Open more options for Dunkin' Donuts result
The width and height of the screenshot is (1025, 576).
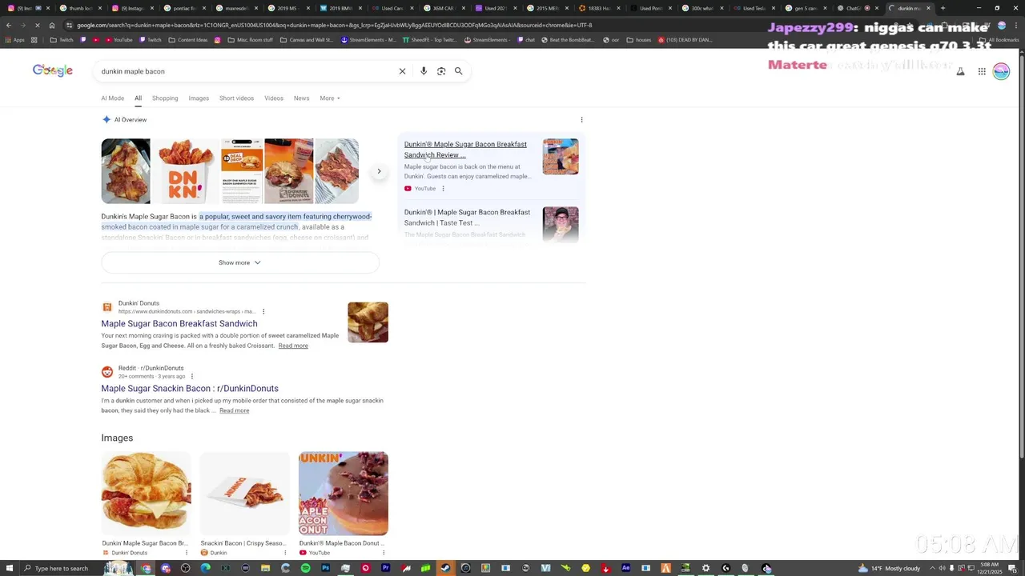(263, 311)
